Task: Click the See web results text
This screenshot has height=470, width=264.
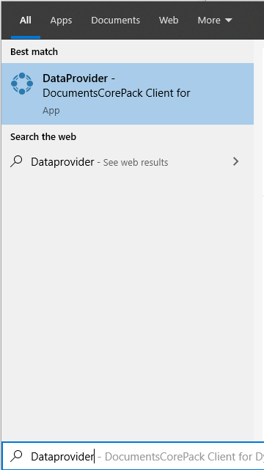Action: (136, 163)
